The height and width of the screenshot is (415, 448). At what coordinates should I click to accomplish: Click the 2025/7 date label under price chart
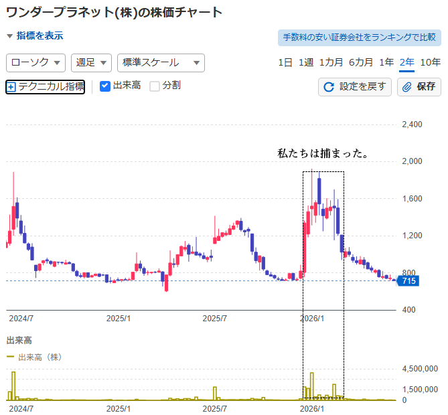(x=214, y=319)
